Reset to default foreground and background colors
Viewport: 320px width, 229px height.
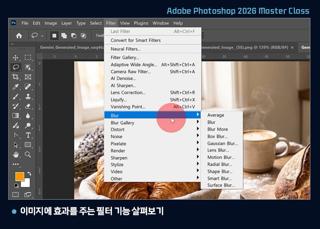[x=16, y=185]
